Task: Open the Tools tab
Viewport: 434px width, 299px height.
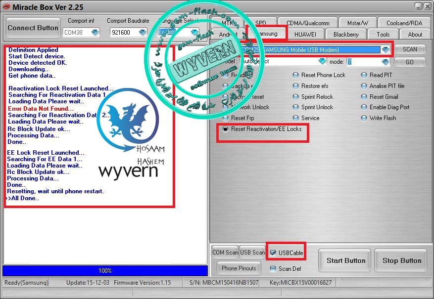Action: pos(383,34)
